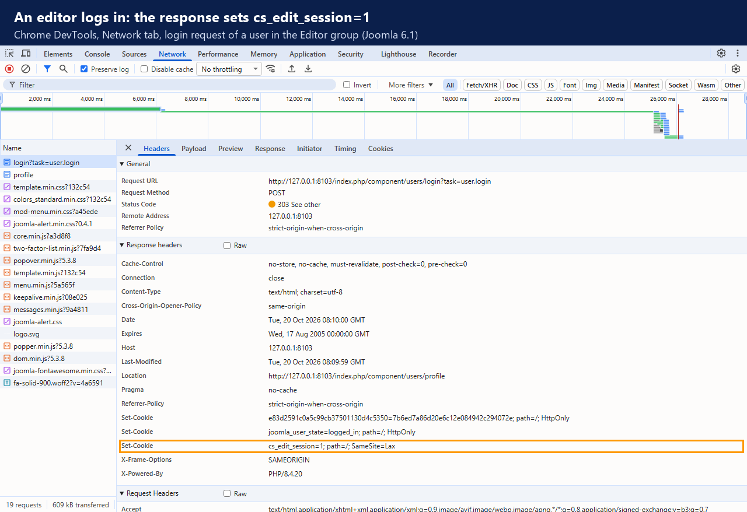This screenshot has height=512, width=747.
Task: Open network conditions wifi icon
Action: pyautogui.click(x=271, y=69)
